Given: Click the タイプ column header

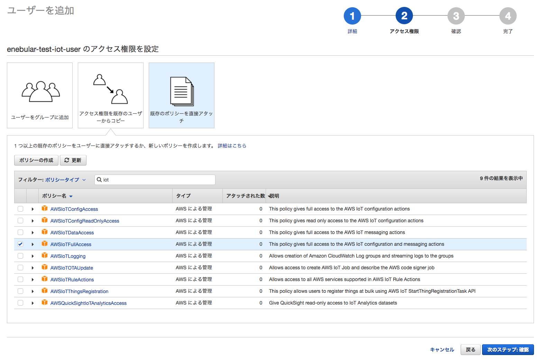Looking at the screenshot, I should 183,196.
